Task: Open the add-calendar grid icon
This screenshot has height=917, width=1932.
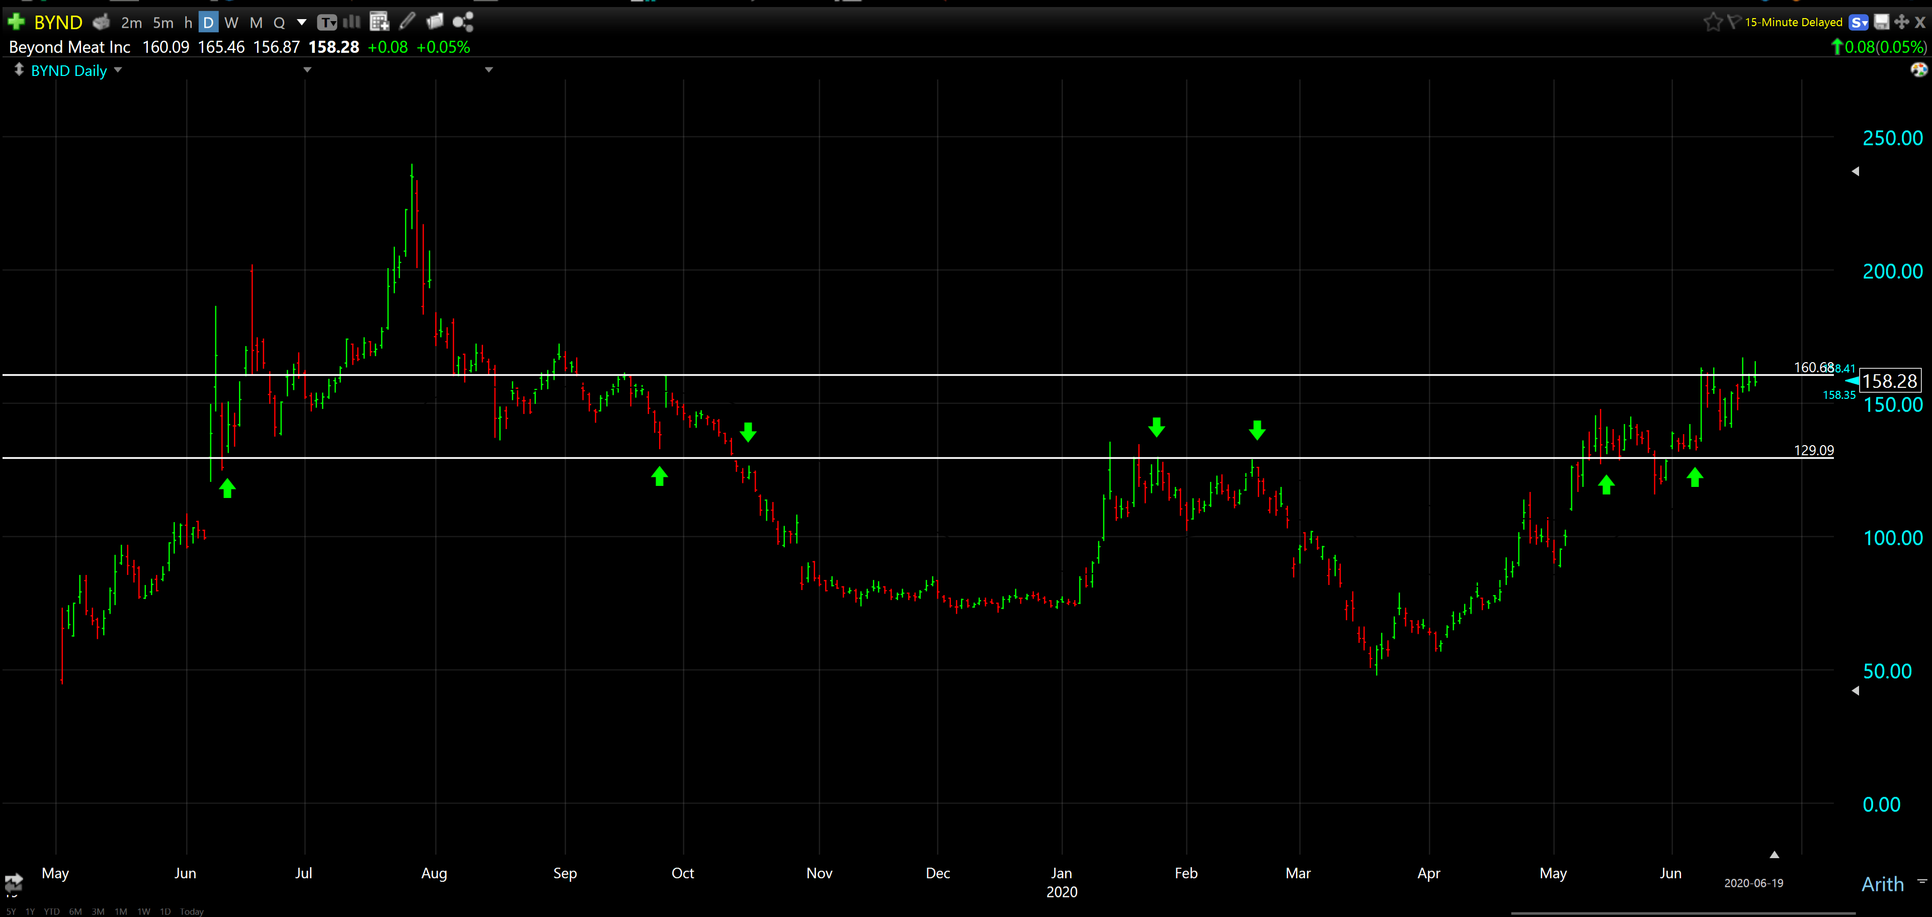Action: pos(379,22)
